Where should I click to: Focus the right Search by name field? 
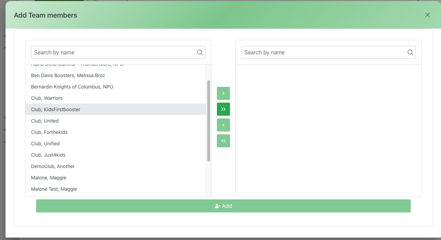pos(324,52)
